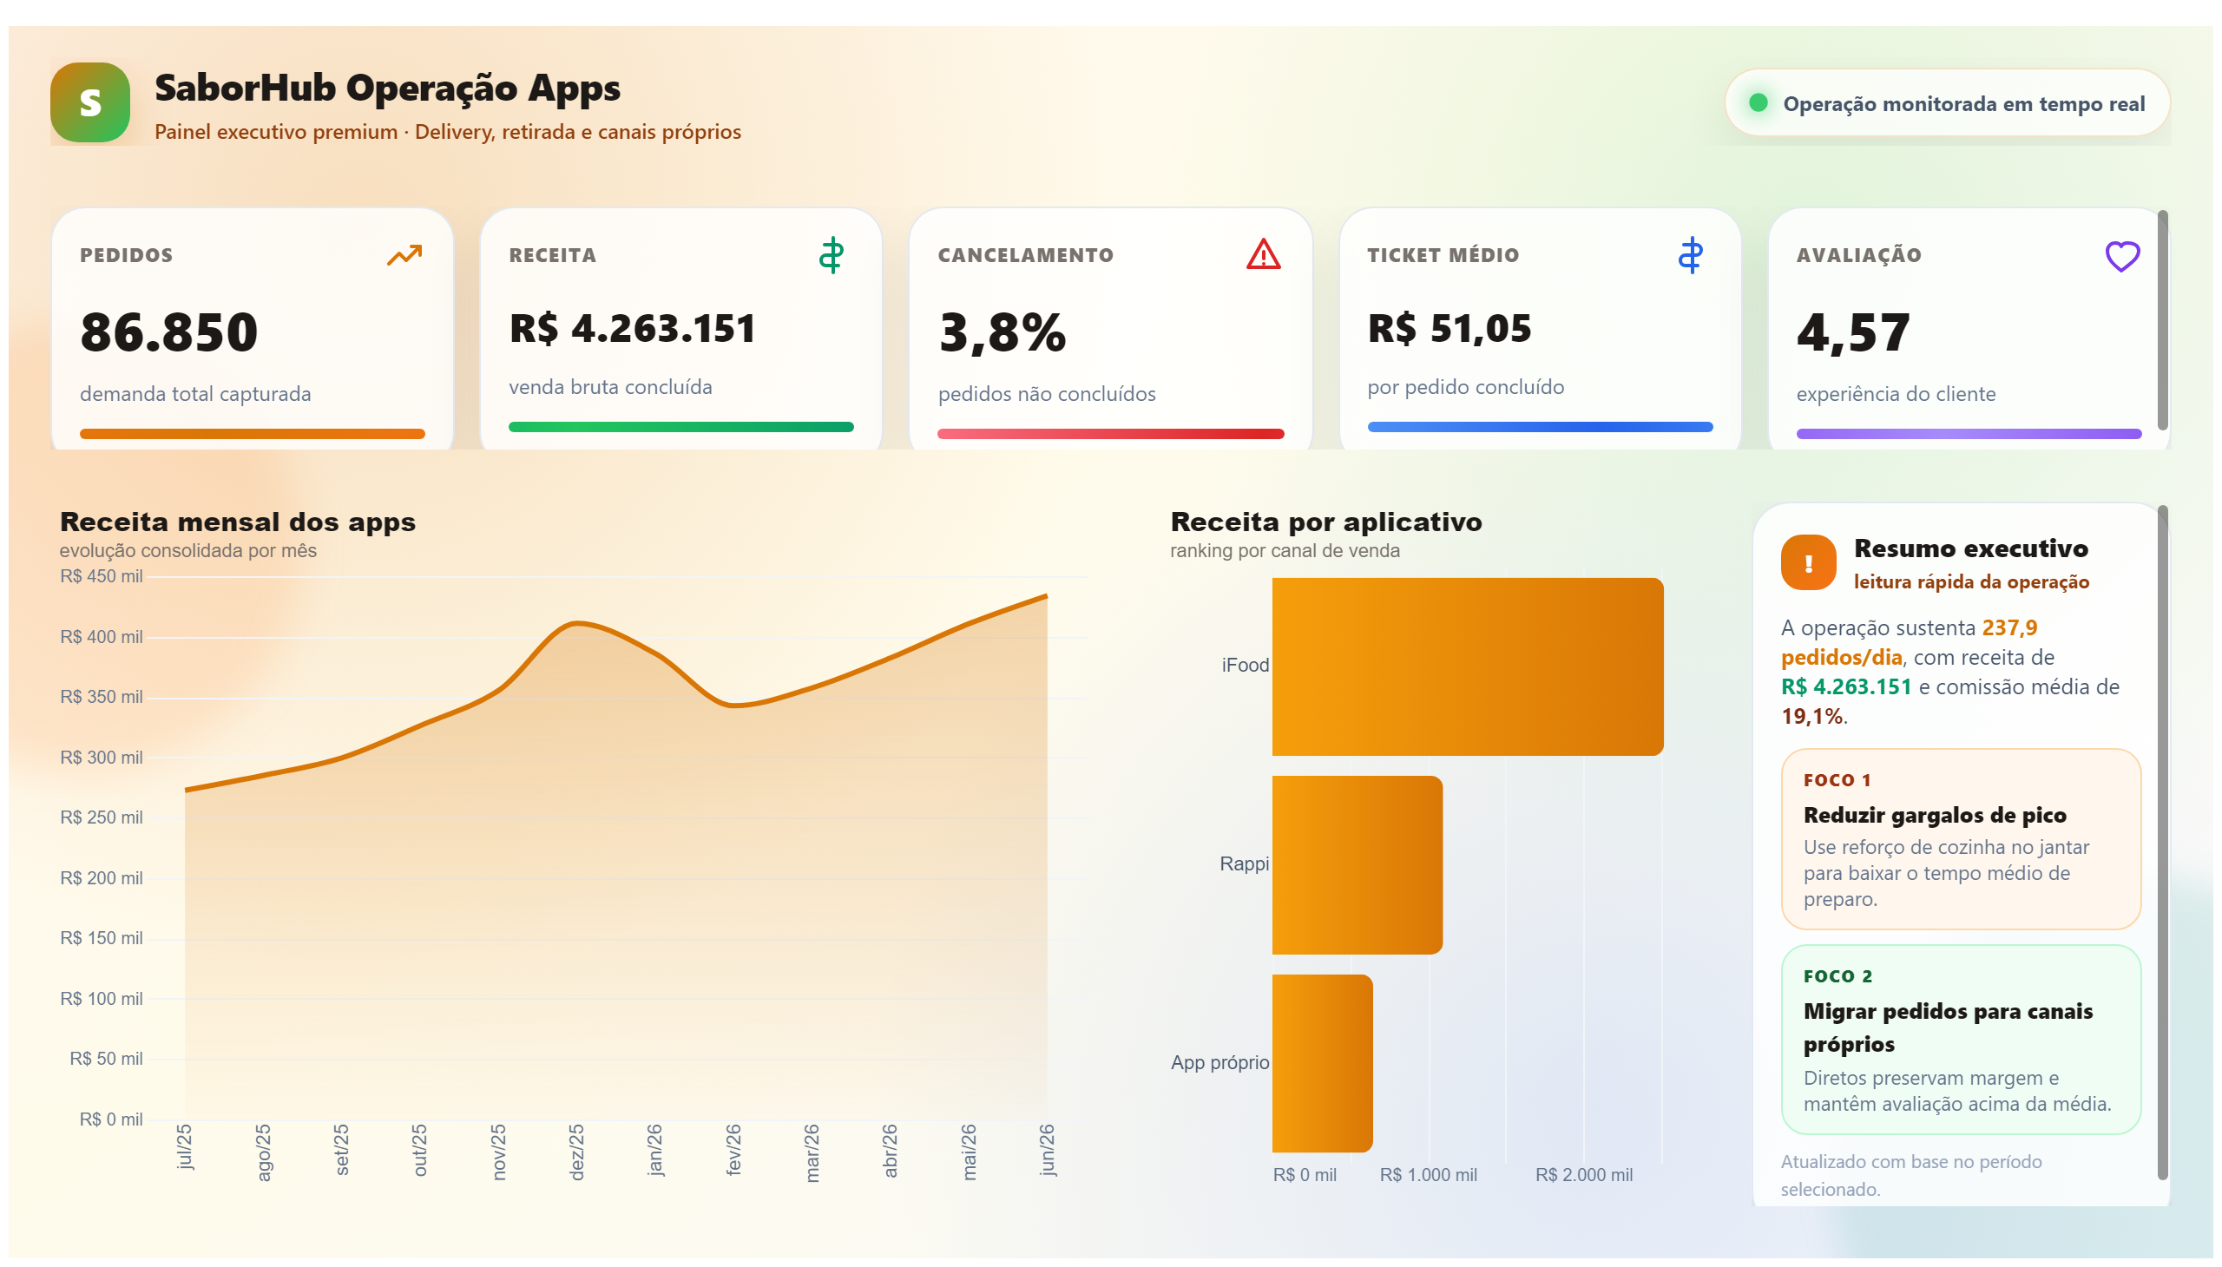Click the 'Receita por aplicativo' chart title
The width and height of the screenshot is (2222, 1267).
click(1325, 522)
